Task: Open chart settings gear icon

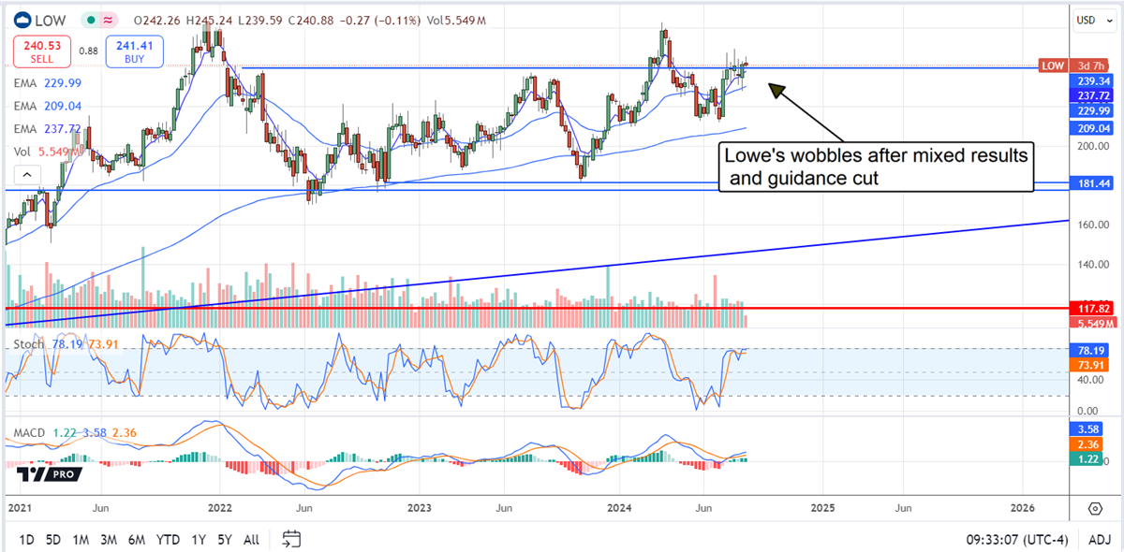Action: point(1095,508)
